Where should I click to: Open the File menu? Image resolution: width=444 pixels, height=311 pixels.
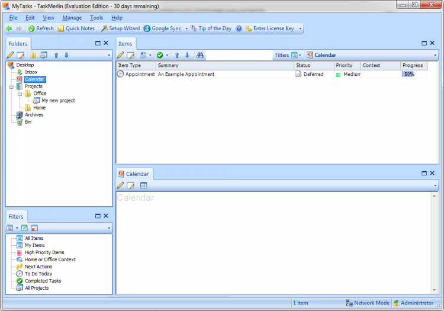pos(13,18)
